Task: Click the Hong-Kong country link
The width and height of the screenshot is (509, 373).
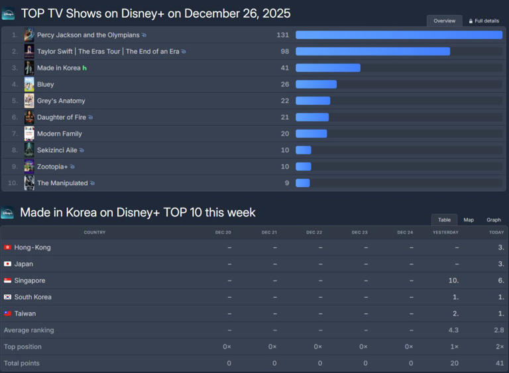Action: pyautogui.click(x=32, y=248)
